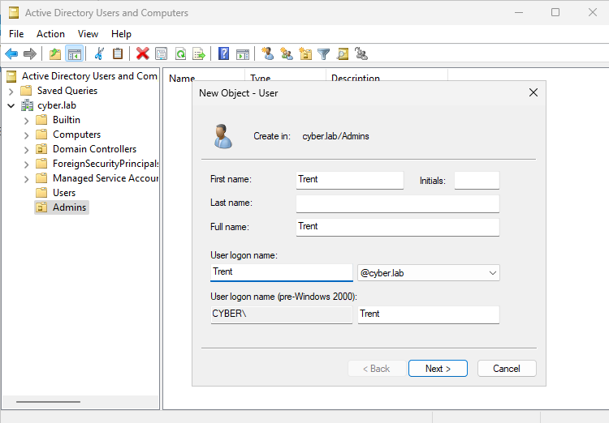Image resolution: width=609 pixels, height=423 pixels.
Task: Click the Refresh toolbar icon
Action: (180, 54)
